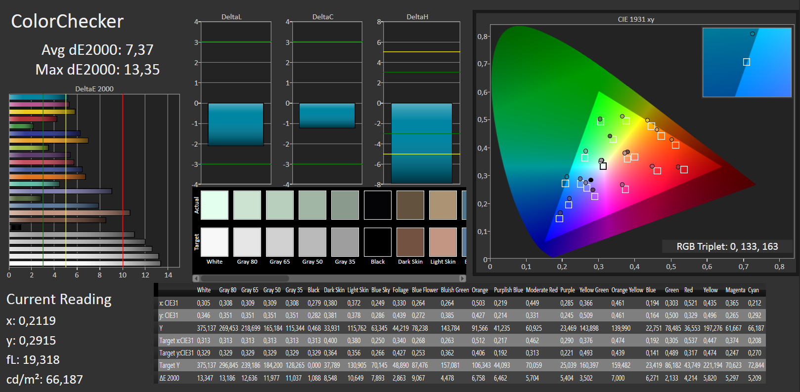Image resolution: width=800 pixels, height=392 pixels.
Task: Click Gray 80's ΔE 2000 value 13,186
Action: coord(227,378)
